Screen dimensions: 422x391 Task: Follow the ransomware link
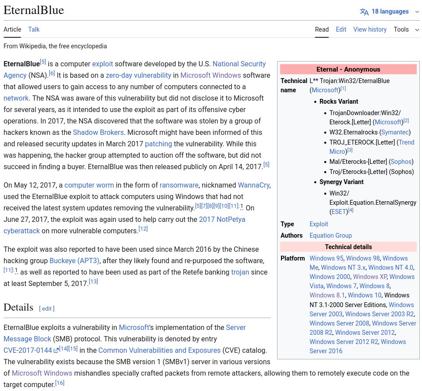point(179,185)
